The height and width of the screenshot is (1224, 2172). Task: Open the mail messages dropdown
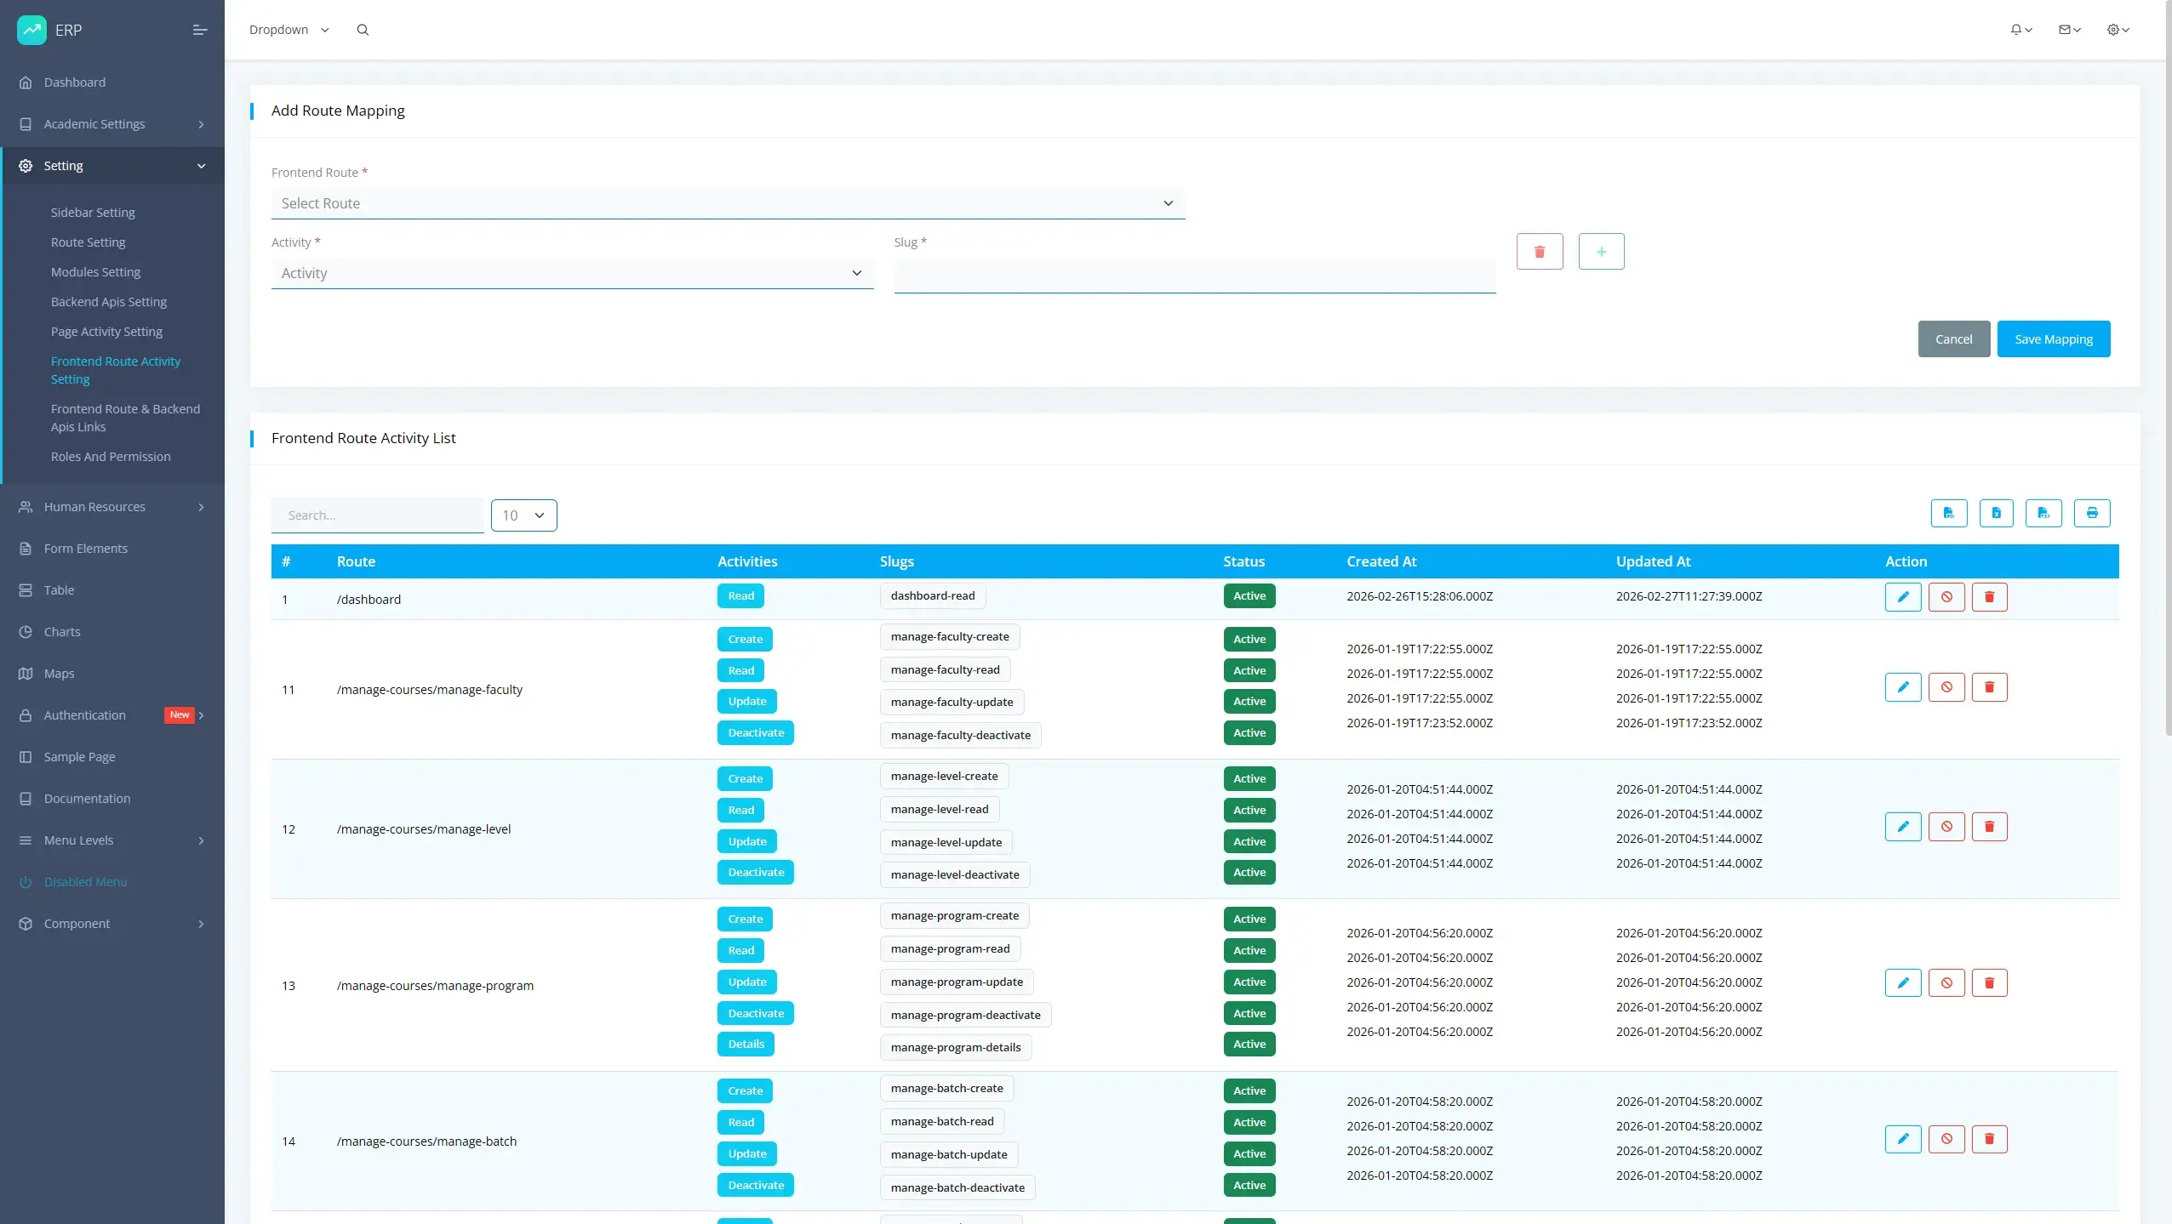point(2070,30)
